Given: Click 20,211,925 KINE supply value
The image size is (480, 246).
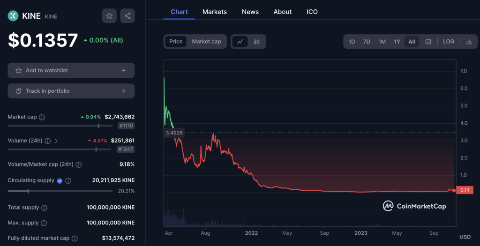Looking at the screenshot, I should (x=113, y=180).
